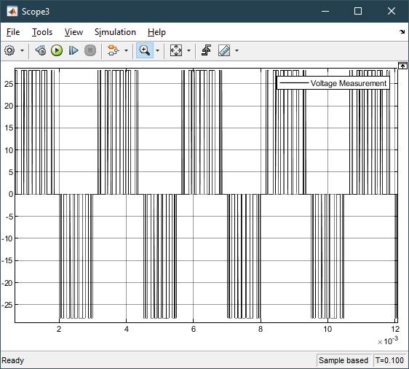This screenshot has height=369, width=409.
Task: Click the maximize axes button above the plot
Action: click(x=402, y=66)
